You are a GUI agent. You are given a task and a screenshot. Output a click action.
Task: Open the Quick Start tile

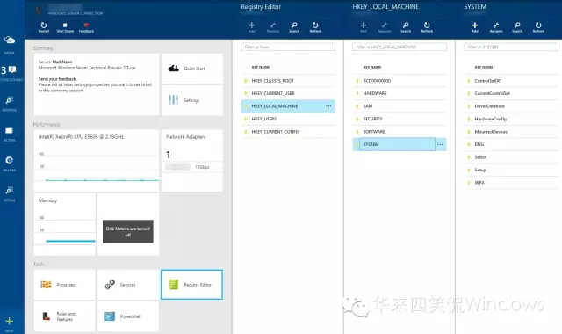pos(192,69)
